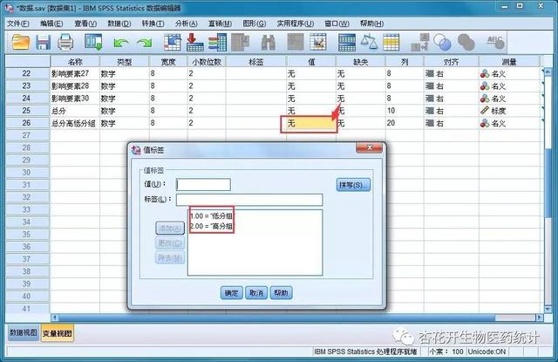The width and height of the screenshot is (558, 362).
Task: Click the 总分高低分组 name cell
Action: [x=75, y=123]
